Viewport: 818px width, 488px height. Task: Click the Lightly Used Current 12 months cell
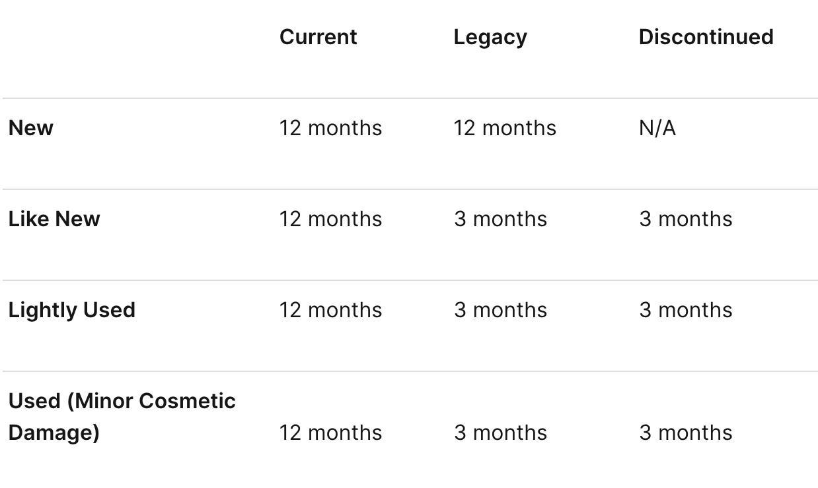[330, 310]
